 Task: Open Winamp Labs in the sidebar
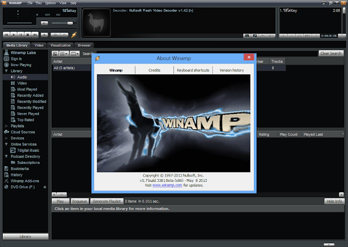[x=23, y=53]
